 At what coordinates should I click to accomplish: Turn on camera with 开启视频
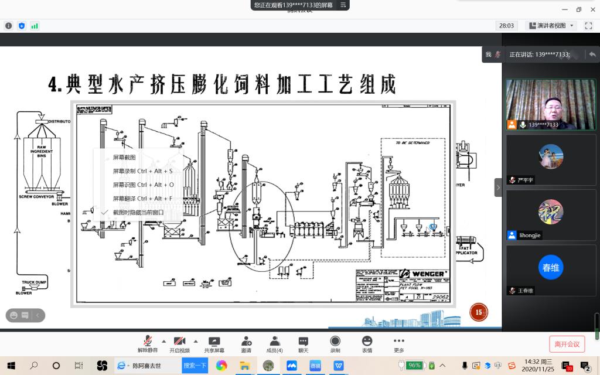click(180, 343)
